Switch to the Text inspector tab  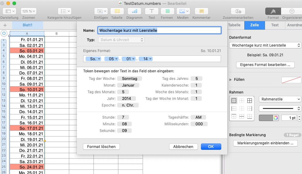point(275,25)
